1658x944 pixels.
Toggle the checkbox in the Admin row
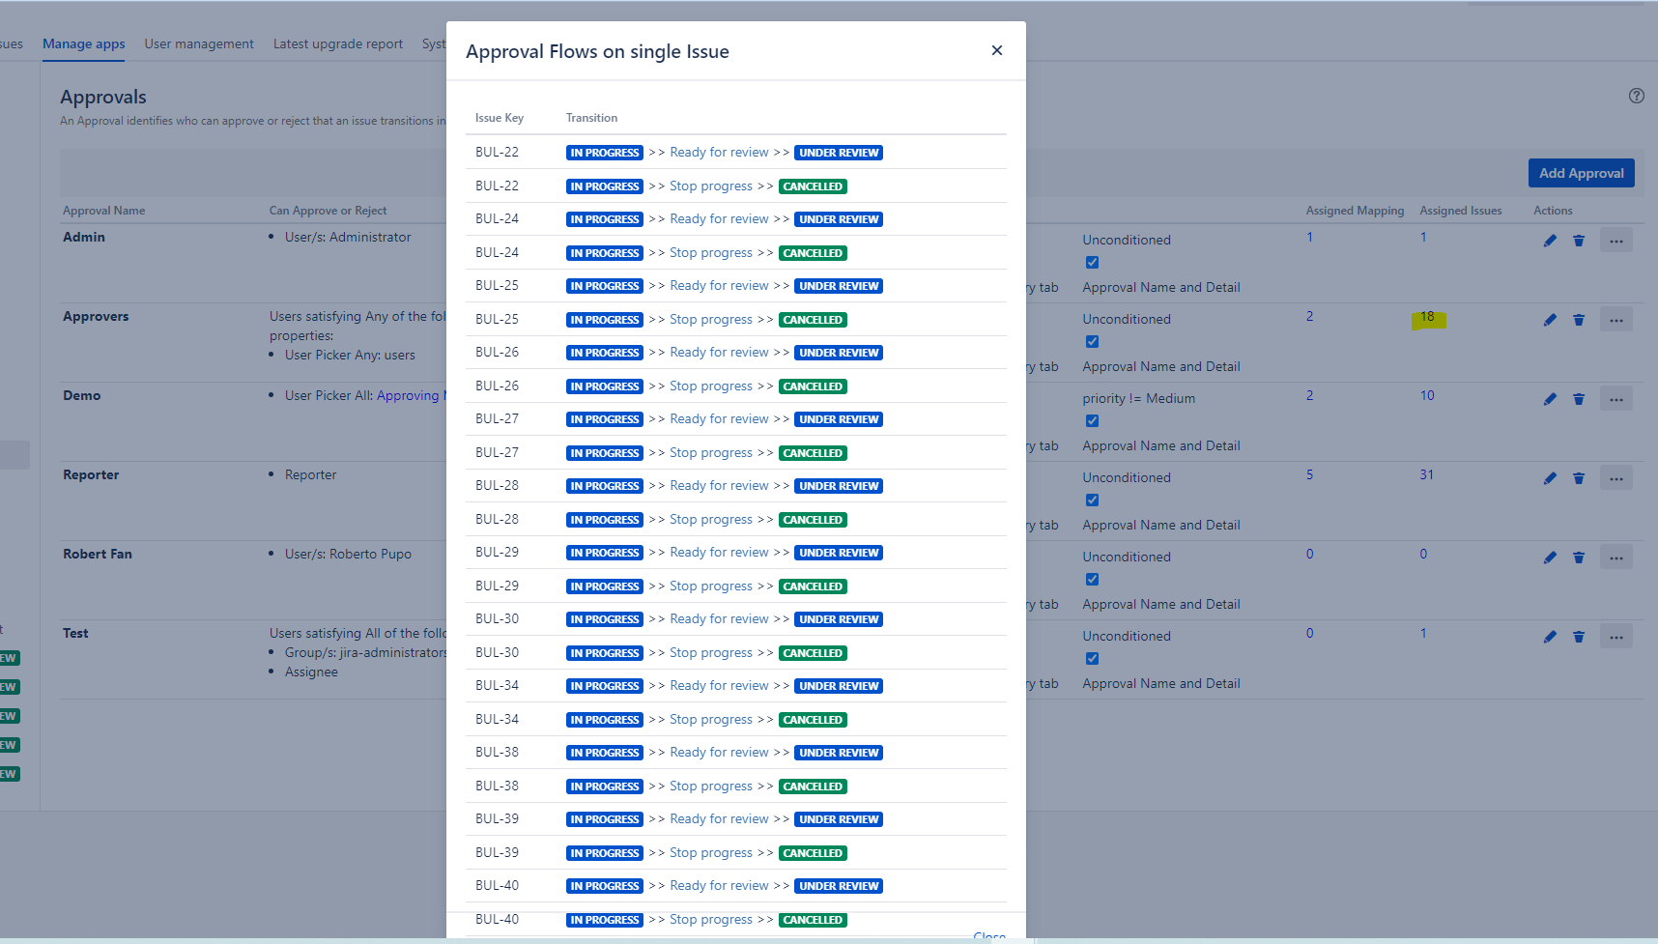(x=1092, y=263)
